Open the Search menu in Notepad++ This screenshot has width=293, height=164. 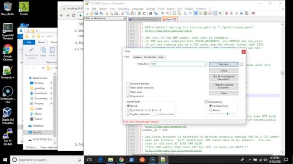click(103, 9)
